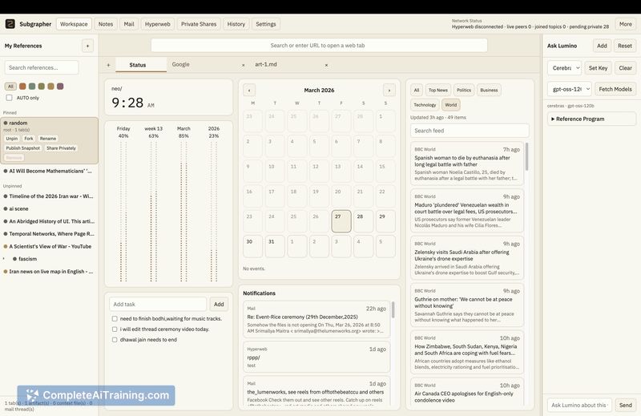Click Publish Snapshot button

coord(23,148)
